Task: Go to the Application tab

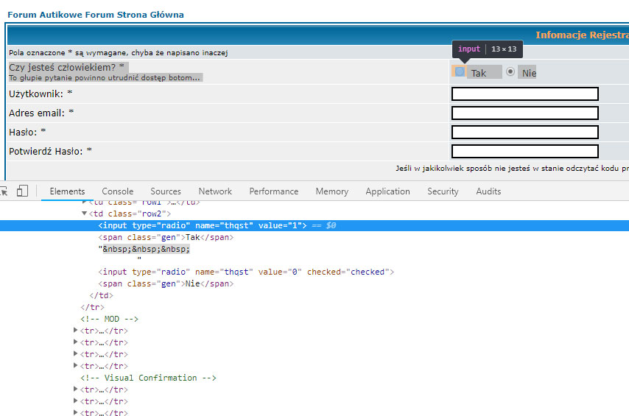Action: click(x=387, y=191)
